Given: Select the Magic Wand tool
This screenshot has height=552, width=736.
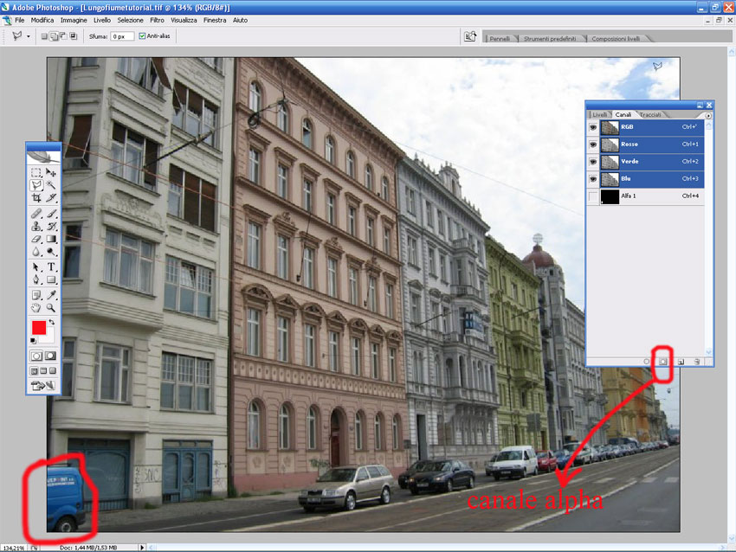Looking at the screenshot, I should click(51, 185).
